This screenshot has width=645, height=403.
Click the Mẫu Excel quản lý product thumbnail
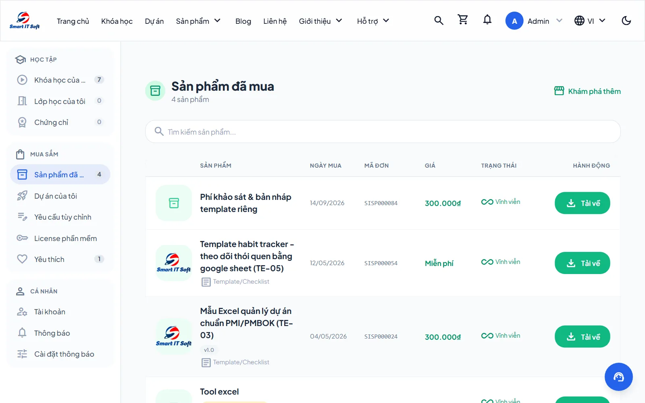174,337
